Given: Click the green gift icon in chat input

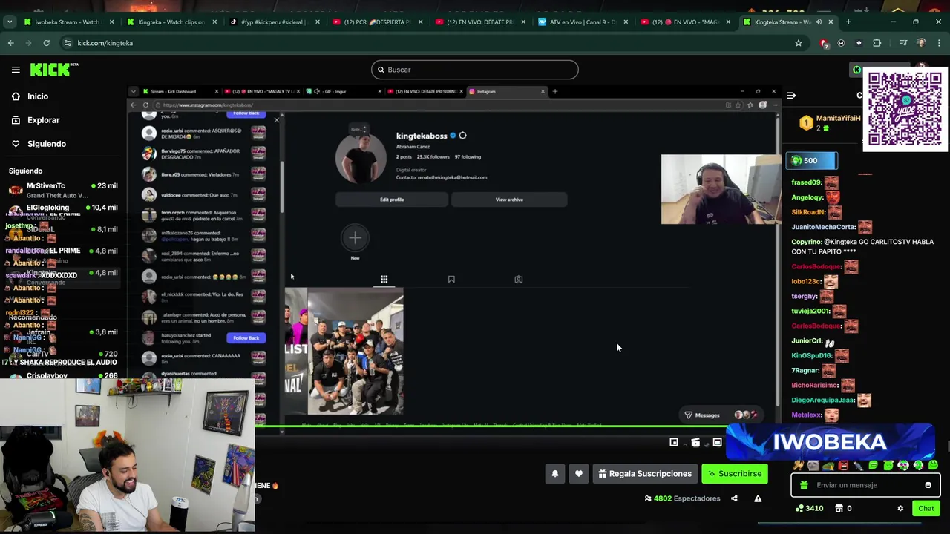Looking at the screenshot, I should coord(804,485).
